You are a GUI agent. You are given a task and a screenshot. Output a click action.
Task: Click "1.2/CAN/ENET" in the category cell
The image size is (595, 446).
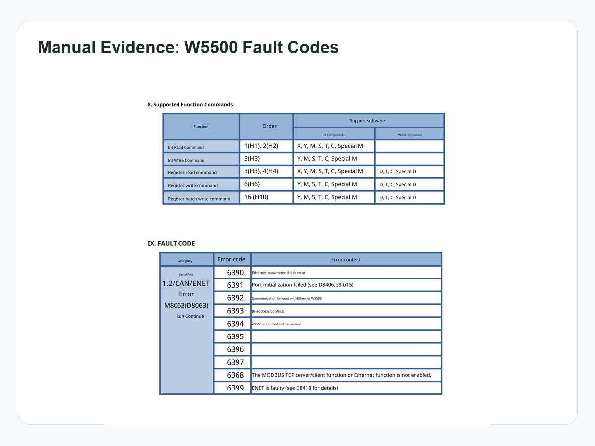click(186, 284)
